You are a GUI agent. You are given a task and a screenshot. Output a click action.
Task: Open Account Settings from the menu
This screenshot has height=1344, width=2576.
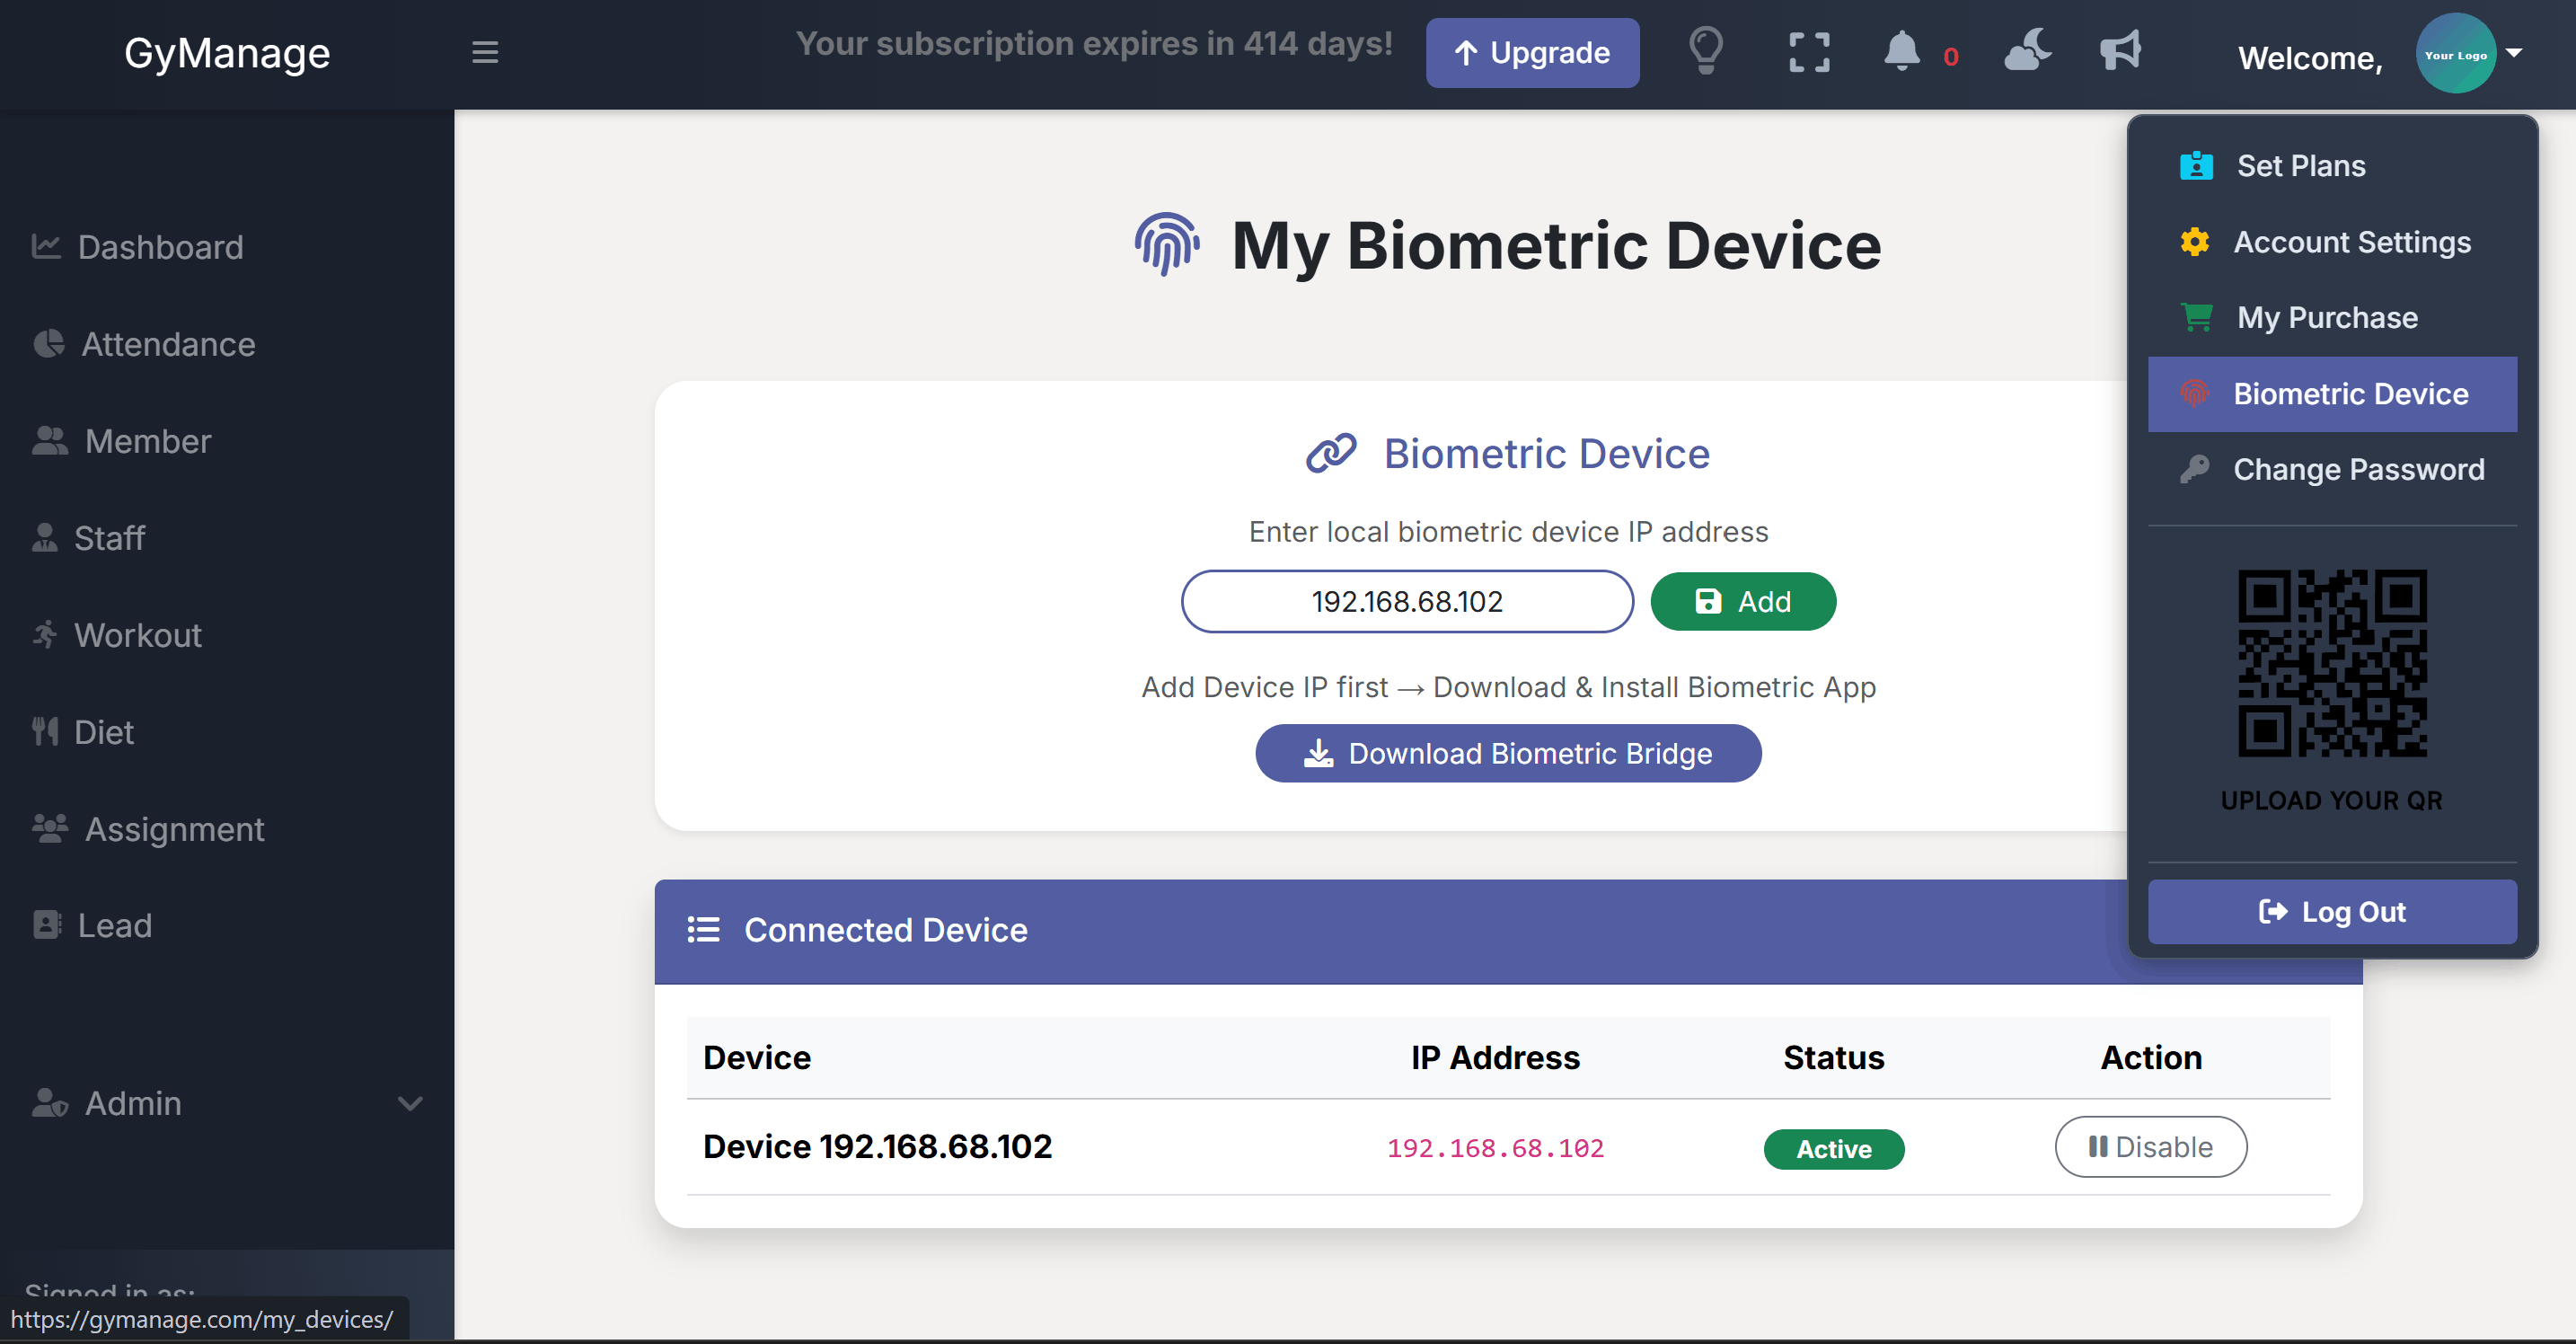[x=2353, y=241]
